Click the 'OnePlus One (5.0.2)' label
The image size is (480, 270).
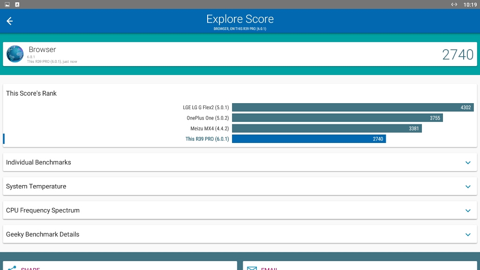[208, 118]
